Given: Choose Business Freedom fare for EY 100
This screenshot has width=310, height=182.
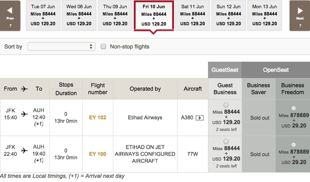Looking at the screenshot, I should [x=294, y=145].
